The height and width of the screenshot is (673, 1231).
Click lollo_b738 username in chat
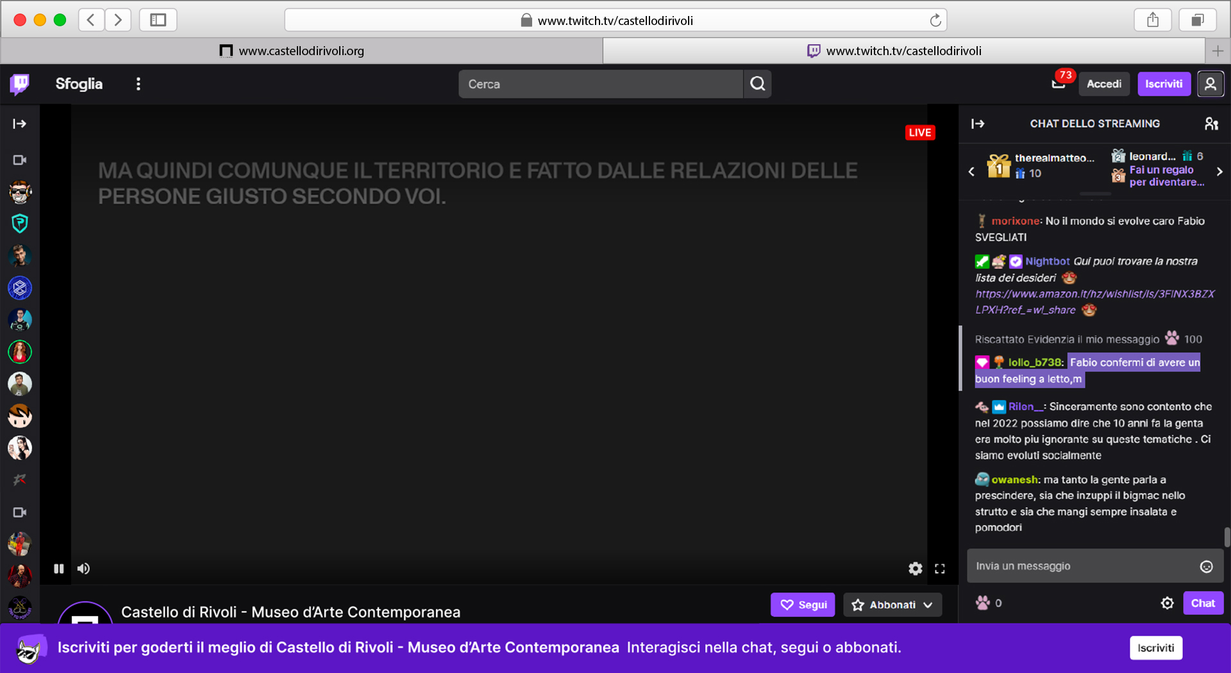tap(1035, 362)
